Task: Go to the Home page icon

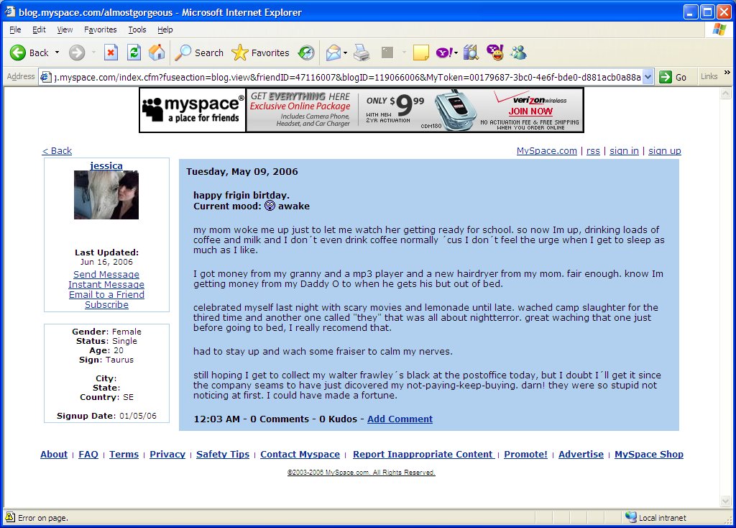Action: click(x=157, y=53)
